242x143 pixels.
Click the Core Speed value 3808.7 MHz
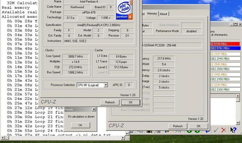pyautogui.click(x=75, y=57)
